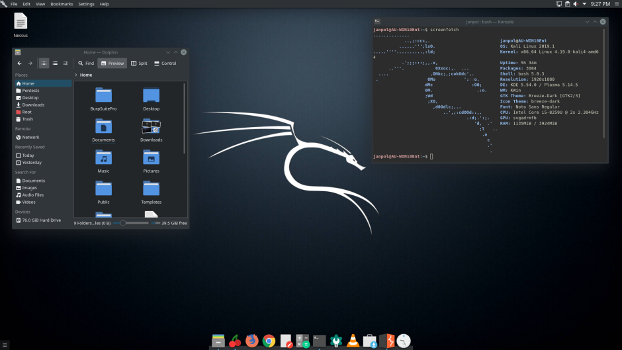Open Firefox from the dock
Screen dimensions: 622x350
coord(252,341)
